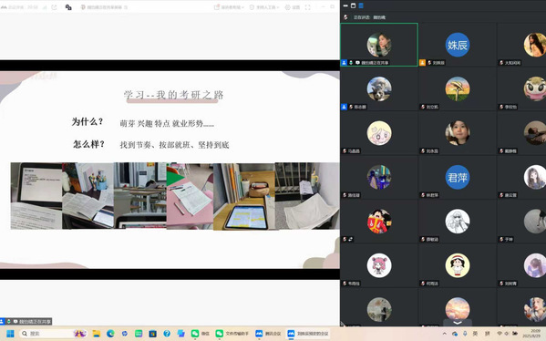Viewport: 546px width, 341px height.
Task: Click the black overlapping-squares icon in top bar
Action: [68, 7]
